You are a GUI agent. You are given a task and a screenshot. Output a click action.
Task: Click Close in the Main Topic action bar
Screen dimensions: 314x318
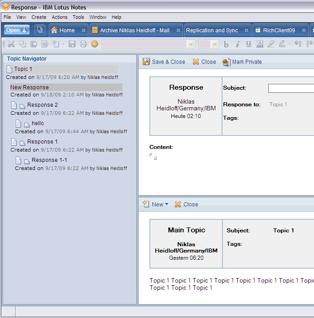(187, 204)
